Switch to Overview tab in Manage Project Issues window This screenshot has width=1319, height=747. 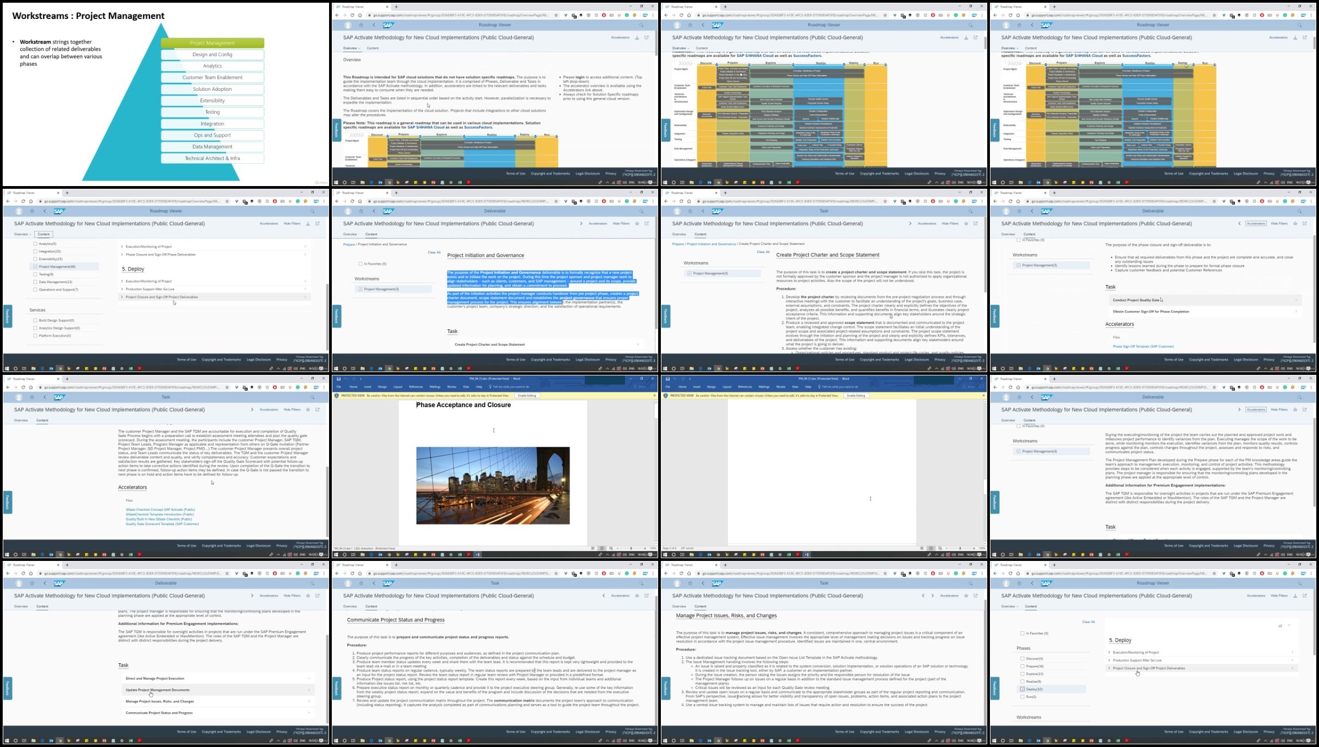point(679,606)
